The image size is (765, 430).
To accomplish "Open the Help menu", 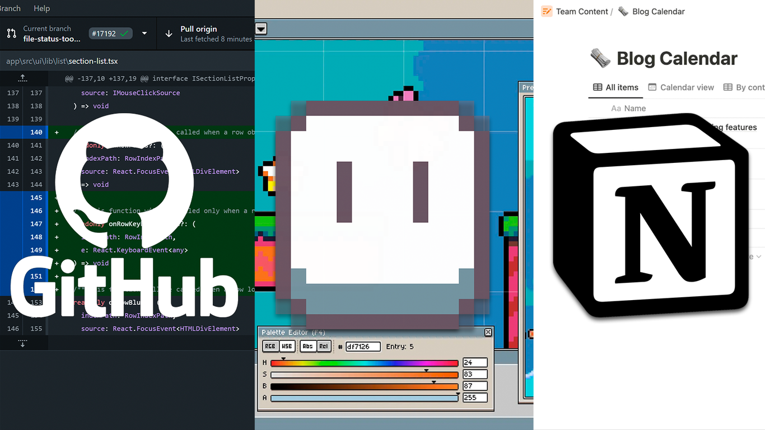I will pyautogui.click(x=41, y=8).
